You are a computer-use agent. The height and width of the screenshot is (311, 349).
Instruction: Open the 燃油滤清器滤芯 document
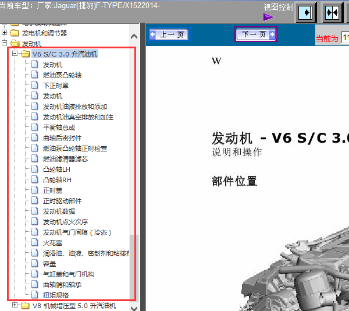[x=65, y=159]
